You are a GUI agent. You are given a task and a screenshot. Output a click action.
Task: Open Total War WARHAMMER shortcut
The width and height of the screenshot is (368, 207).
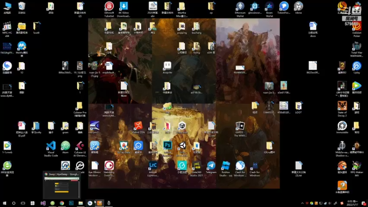356,49
